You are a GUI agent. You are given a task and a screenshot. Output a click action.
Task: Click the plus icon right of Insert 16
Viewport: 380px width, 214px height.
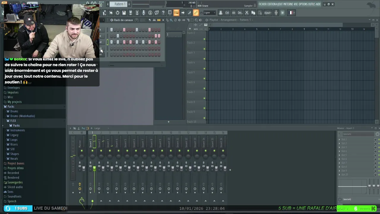point(230,170)
